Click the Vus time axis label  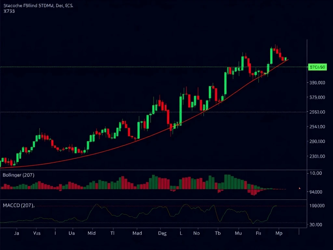[37, 233]
